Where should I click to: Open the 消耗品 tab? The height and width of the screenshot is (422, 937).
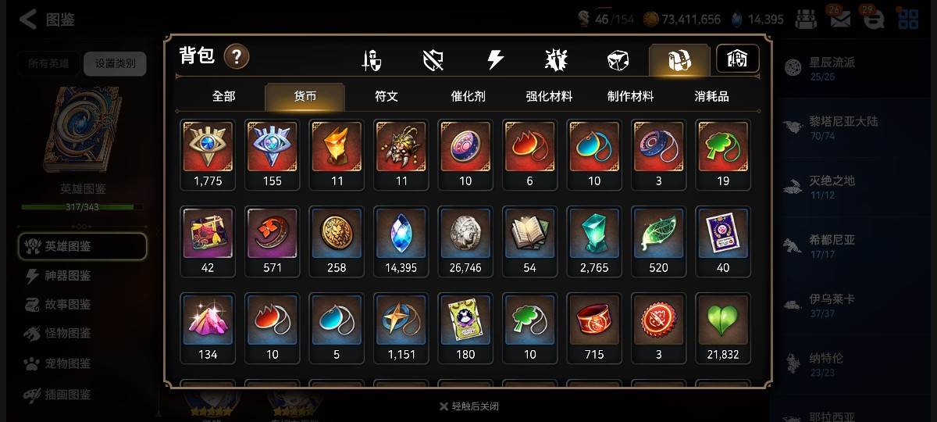tap(711, 96)
